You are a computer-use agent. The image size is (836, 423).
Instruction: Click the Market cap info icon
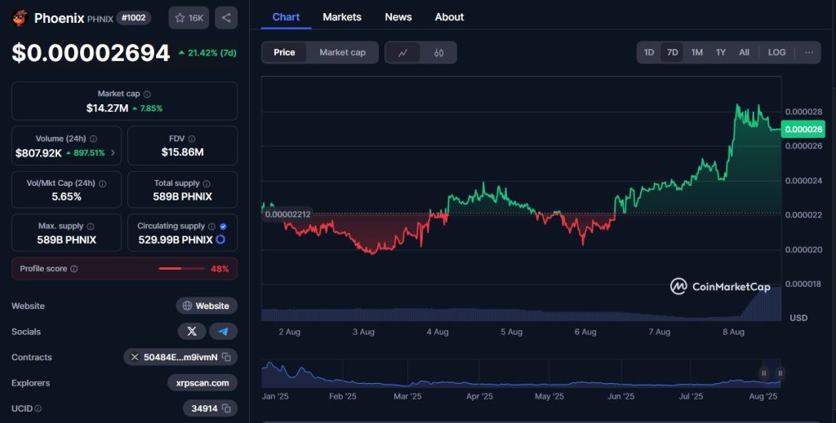[147, 95]
